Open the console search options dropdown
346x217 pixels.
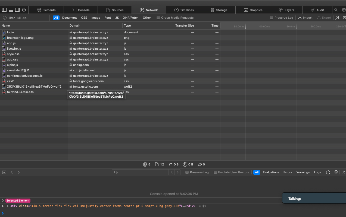point(116,172)
